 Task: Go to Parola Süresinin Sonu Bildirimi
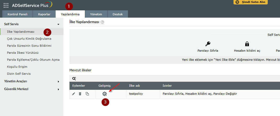(x=29, y=46)
